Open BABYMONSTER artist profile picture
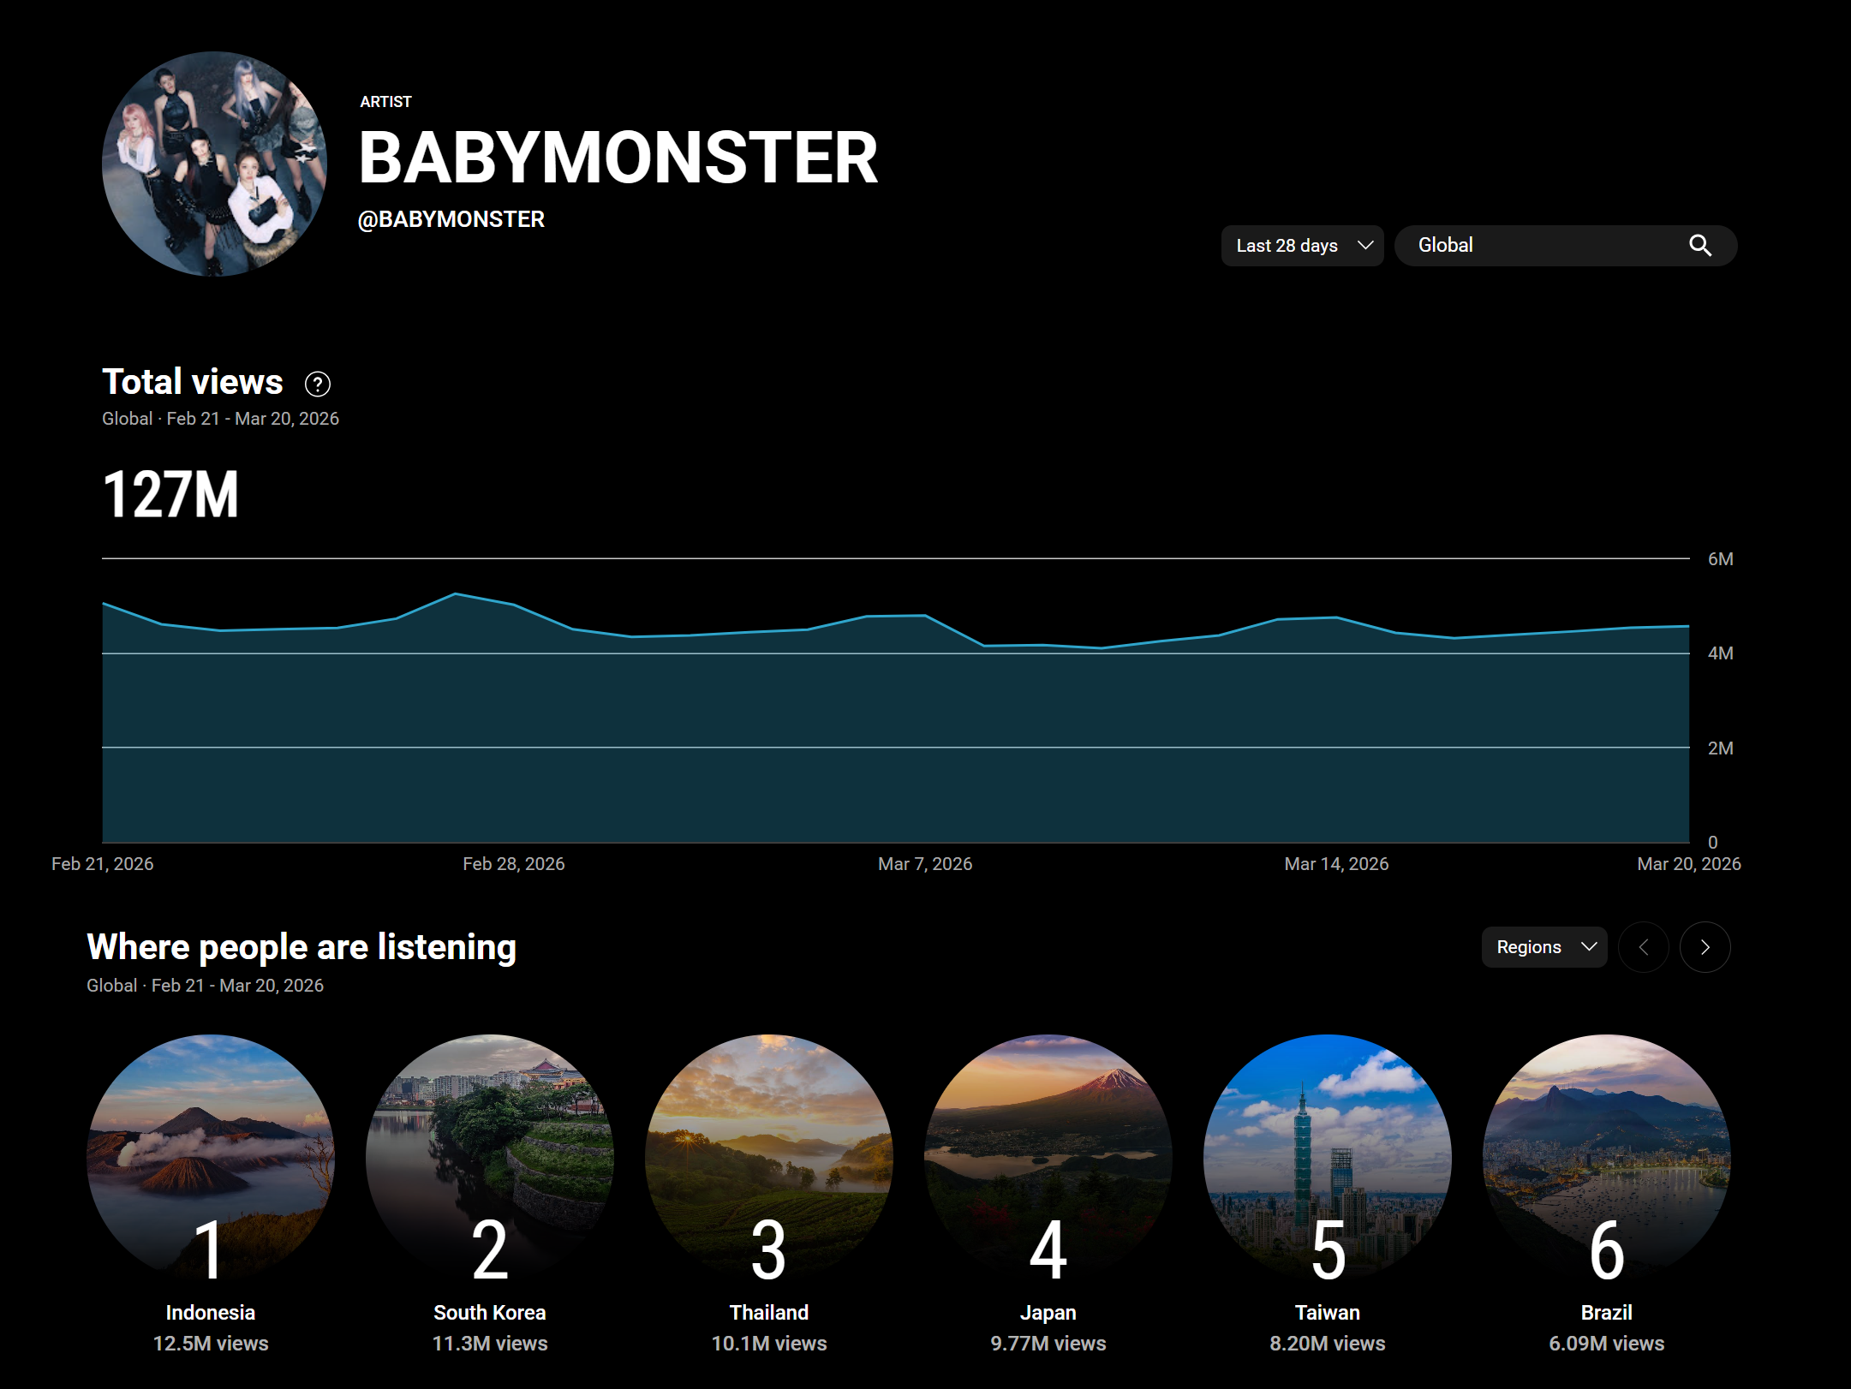The image size is (1851, 1389). pos(214,164)
